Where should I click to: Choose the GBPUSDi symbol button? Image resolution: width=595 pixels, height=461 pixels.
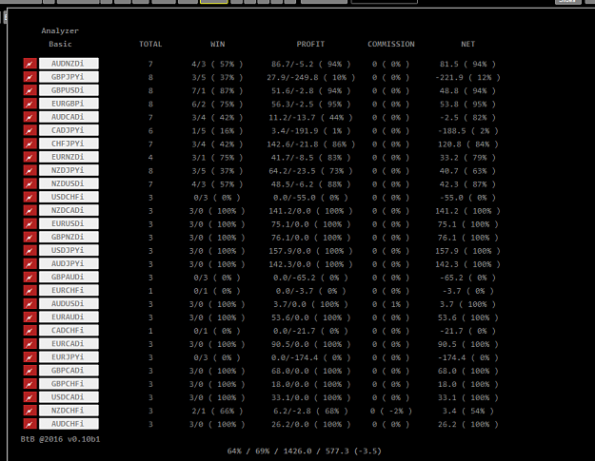click(x=69, y=90)
